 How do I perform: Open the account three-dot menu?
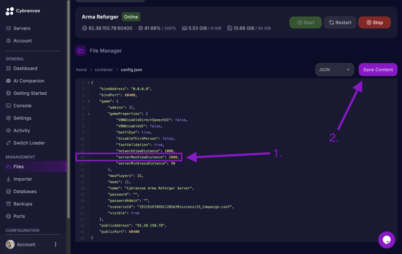[x=56, y=245]
